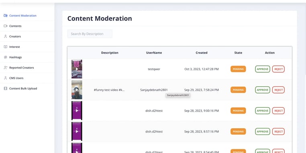
Task: Click the Contents video camera icon
Action: click(x=6, y=26)
